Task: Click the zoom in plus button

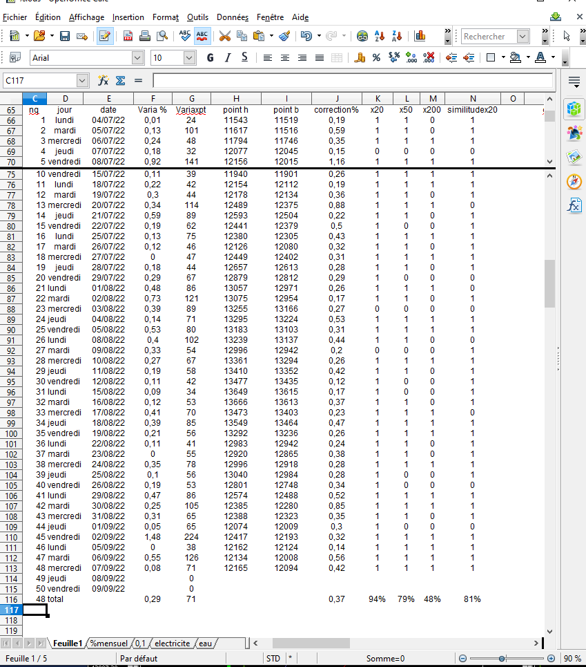Action: [x=551, y=659]
